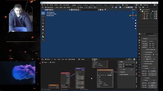Viewport: 163px width, 91px height.
Task: Open the viewport View menu
Action: [57, 7]
